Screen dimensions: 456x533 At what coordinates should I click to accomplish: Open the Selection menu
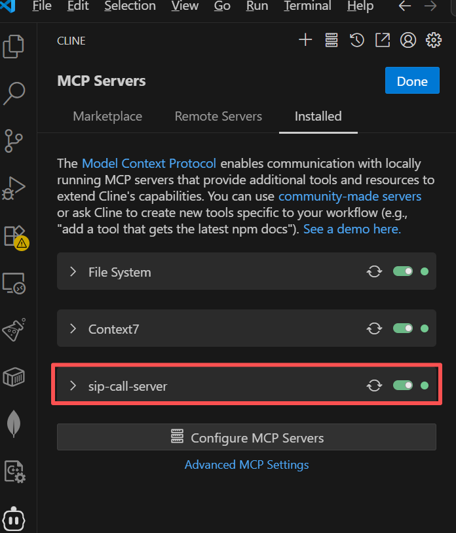click(130, 6)
